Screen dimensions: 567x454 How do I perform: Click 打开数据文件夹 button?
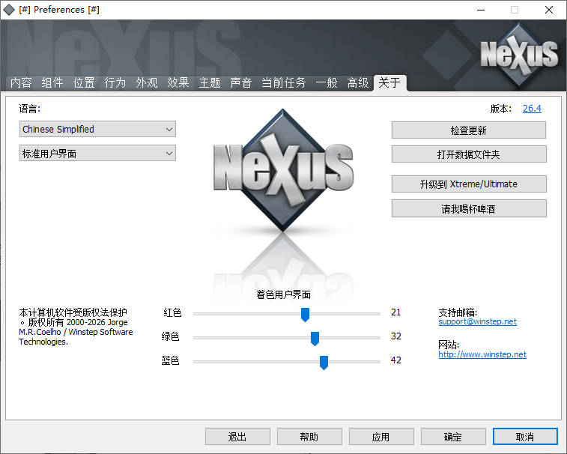469,154
